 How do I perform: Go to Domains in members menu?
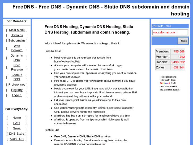(17, 35)
